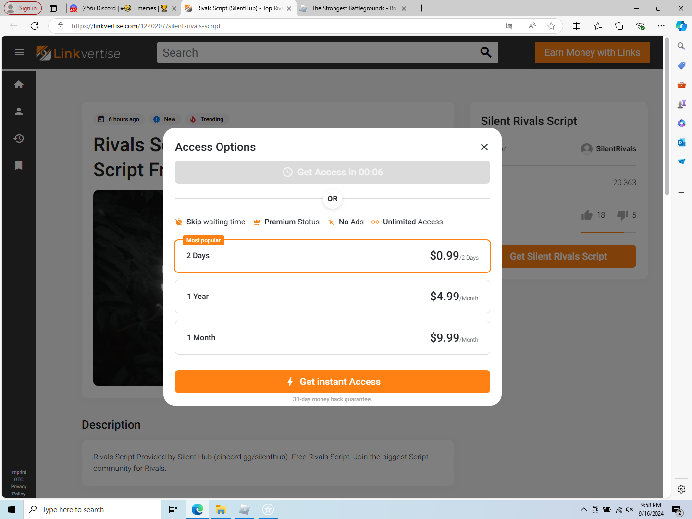The image size is (692, 519).
Task: Click the Get Silent Rivals Script button
Action: [x=558, y=256]
